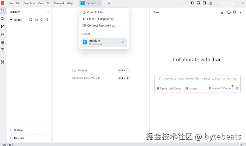Image resolution: width=246 pixels, height=146 pixels.
Task: Go forward with the right arrow
Action: point(185,3)
